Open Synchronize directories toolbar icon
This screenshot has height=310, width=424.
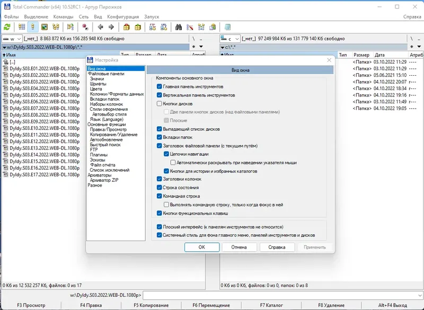pos(201,27)
